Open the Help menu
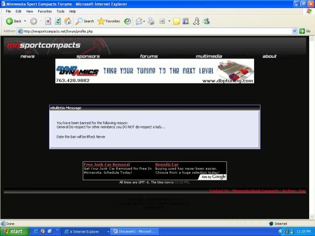 [72, 11]
